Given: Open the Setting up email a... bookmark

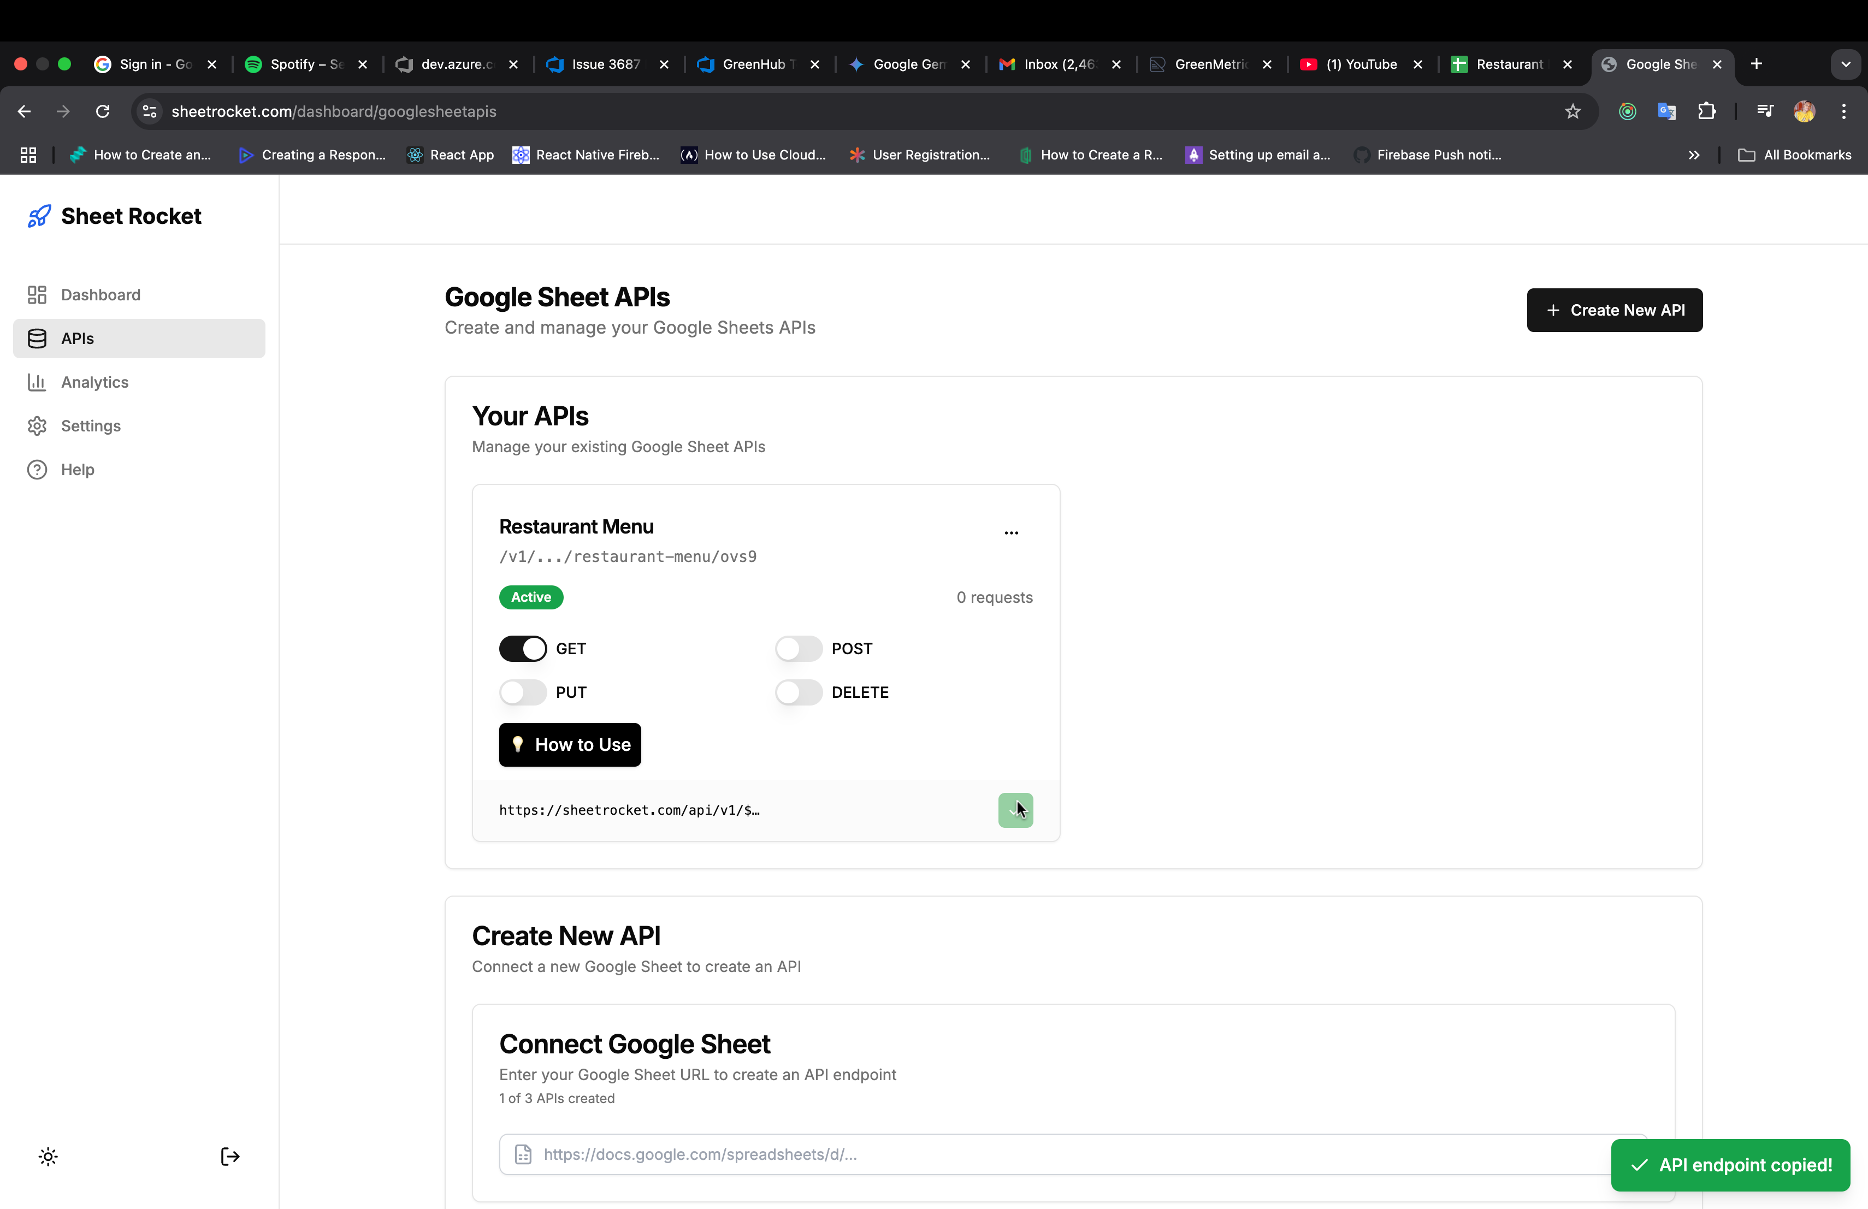Looking at the screenshot, I should (x=1257, y=155).
